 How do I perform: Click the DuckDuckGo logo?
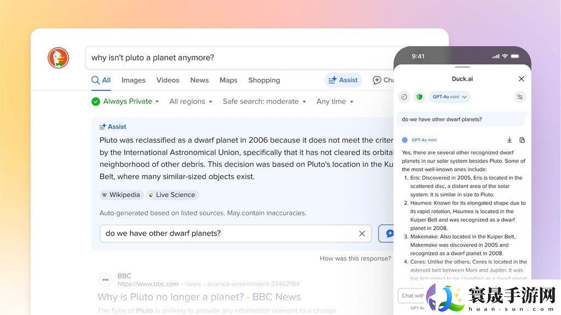tap(58, 57)
